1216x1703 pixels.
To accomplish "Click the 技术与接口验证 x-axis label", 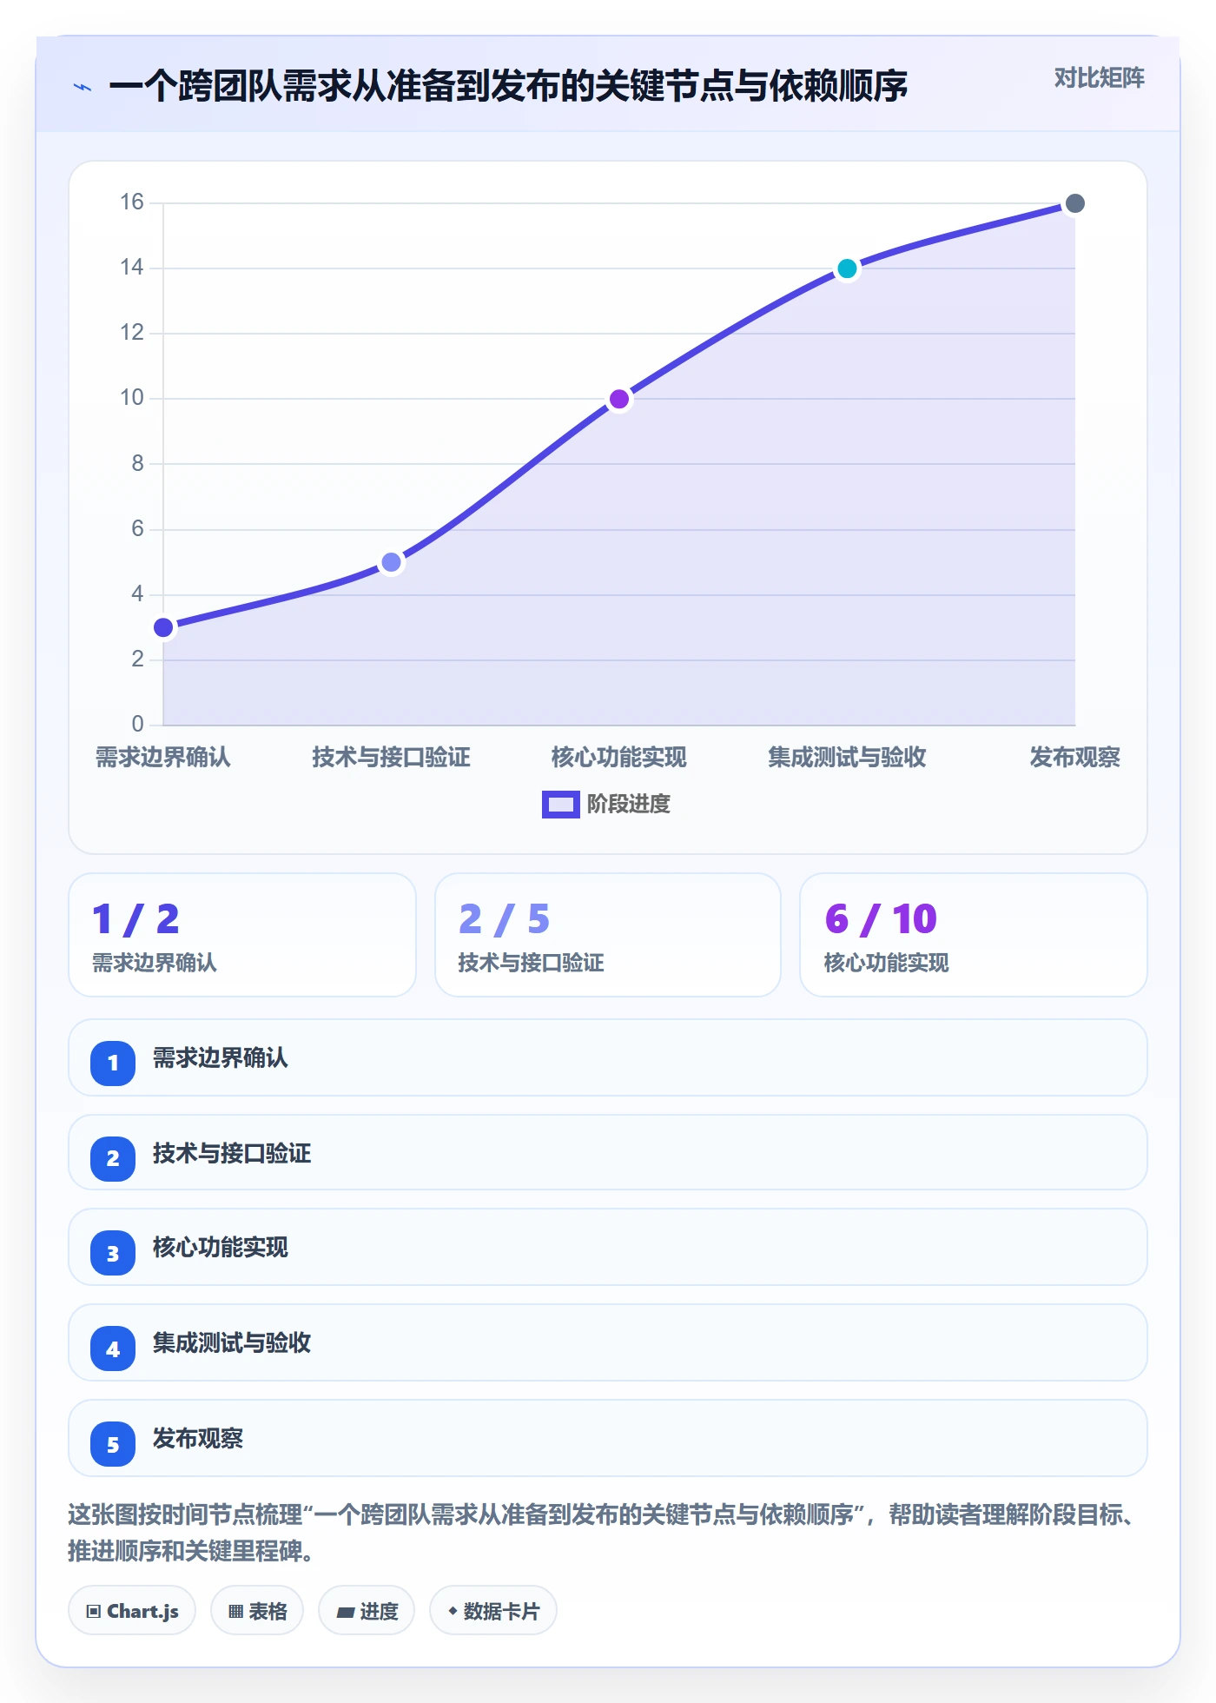I will (x=392, y=758).
